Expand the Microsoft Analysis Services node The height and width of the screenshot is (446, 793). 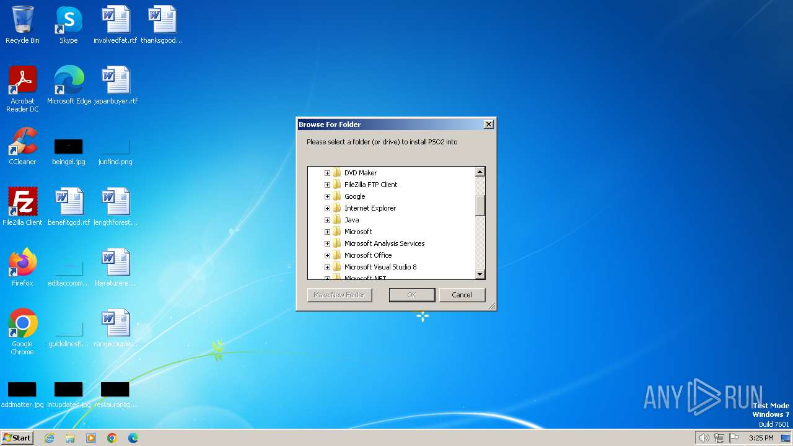pyautogui.click(x=327, y=243)
